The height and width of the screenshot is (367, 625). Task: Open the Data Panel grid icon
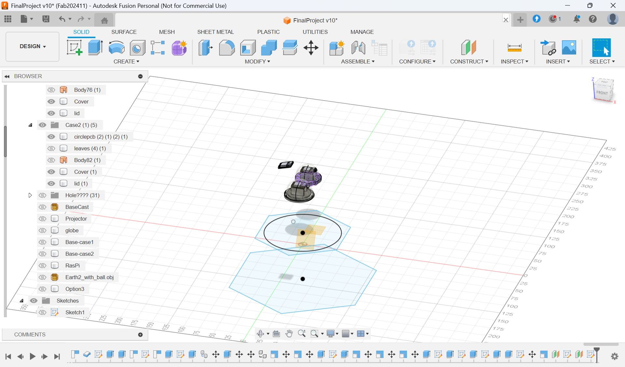(x=8, y=19)
